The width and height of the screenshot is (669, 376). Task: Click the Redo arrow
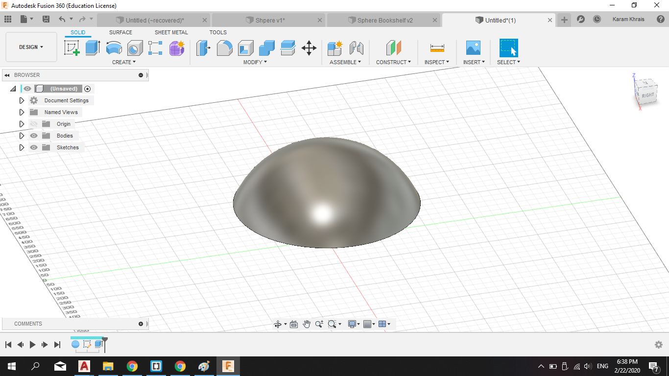tap(82, 19)
